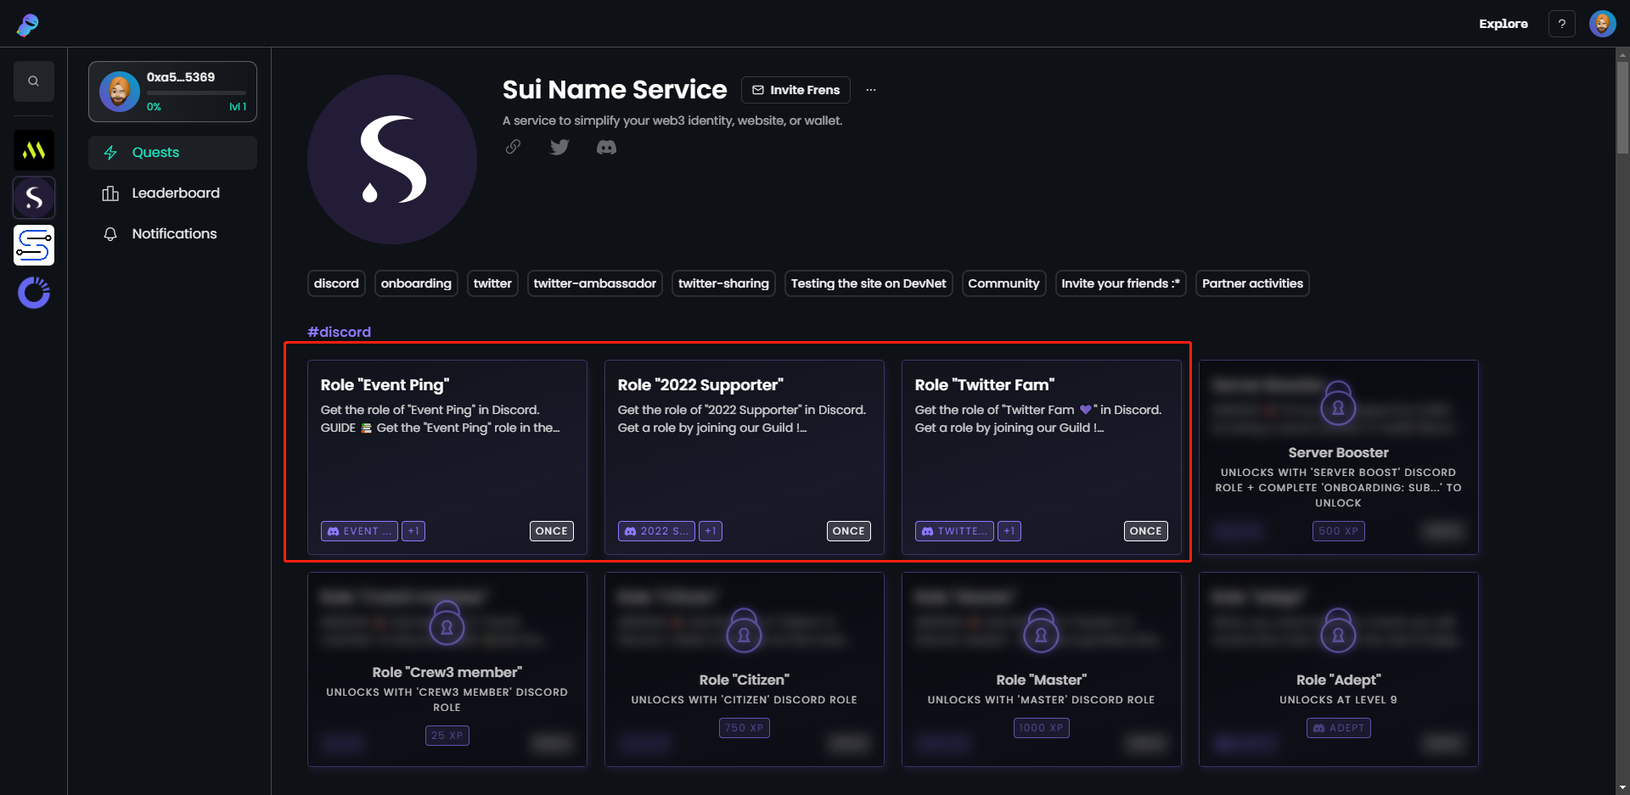Viewport: 1630px width, 795px height.
Task: Click the profile avatar in user card
Action: point(120,92)
